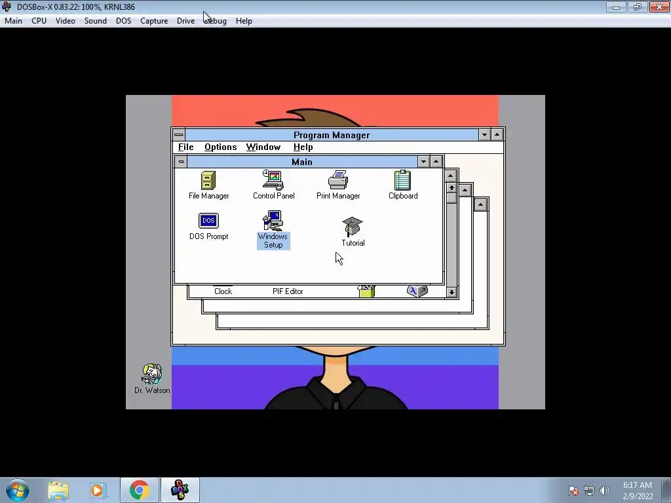
Task: Click the volume speaker tray icon
Action: [x=605, y=491]
